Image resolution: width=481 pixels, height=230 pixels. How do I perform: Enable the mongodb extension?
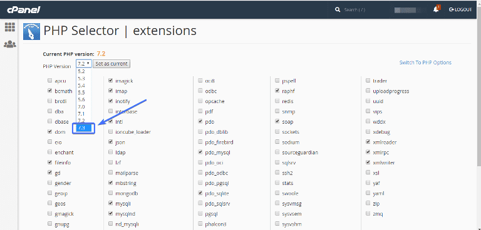110,193
